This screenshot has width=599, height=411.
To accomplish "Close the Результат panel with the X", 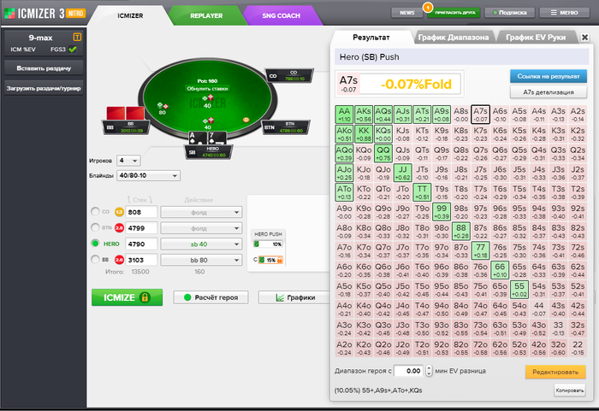I will (584, 37).
